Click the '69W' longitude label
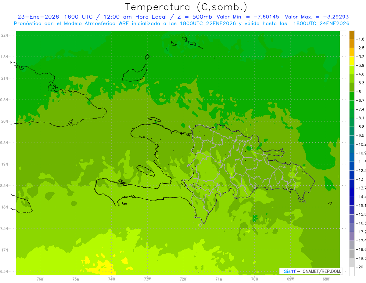Image resolution: width=366 pixels, height=283 pixels. pos(290,279)
